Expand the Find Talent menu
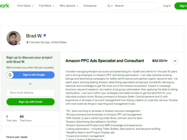Image resolution: width=187 pixels, height=140 pixels. [25, 6]
